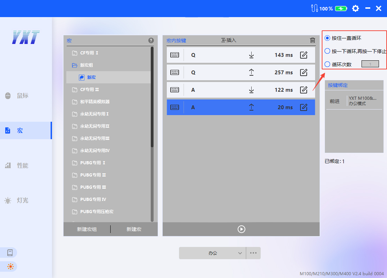
Task: Click the loop count number input field
Action: (x=370, y=64)
